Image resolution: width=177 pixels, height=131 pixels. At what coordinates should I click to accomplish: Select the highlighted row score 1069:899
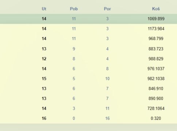pyautogui.click(x=156, y=19)
